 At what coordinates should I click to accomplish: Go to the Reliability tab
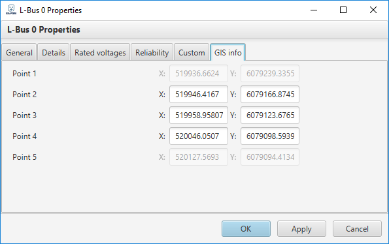tap(152, 52)
